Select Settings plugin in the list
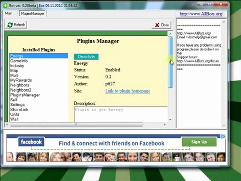 [x=39, y=105]
